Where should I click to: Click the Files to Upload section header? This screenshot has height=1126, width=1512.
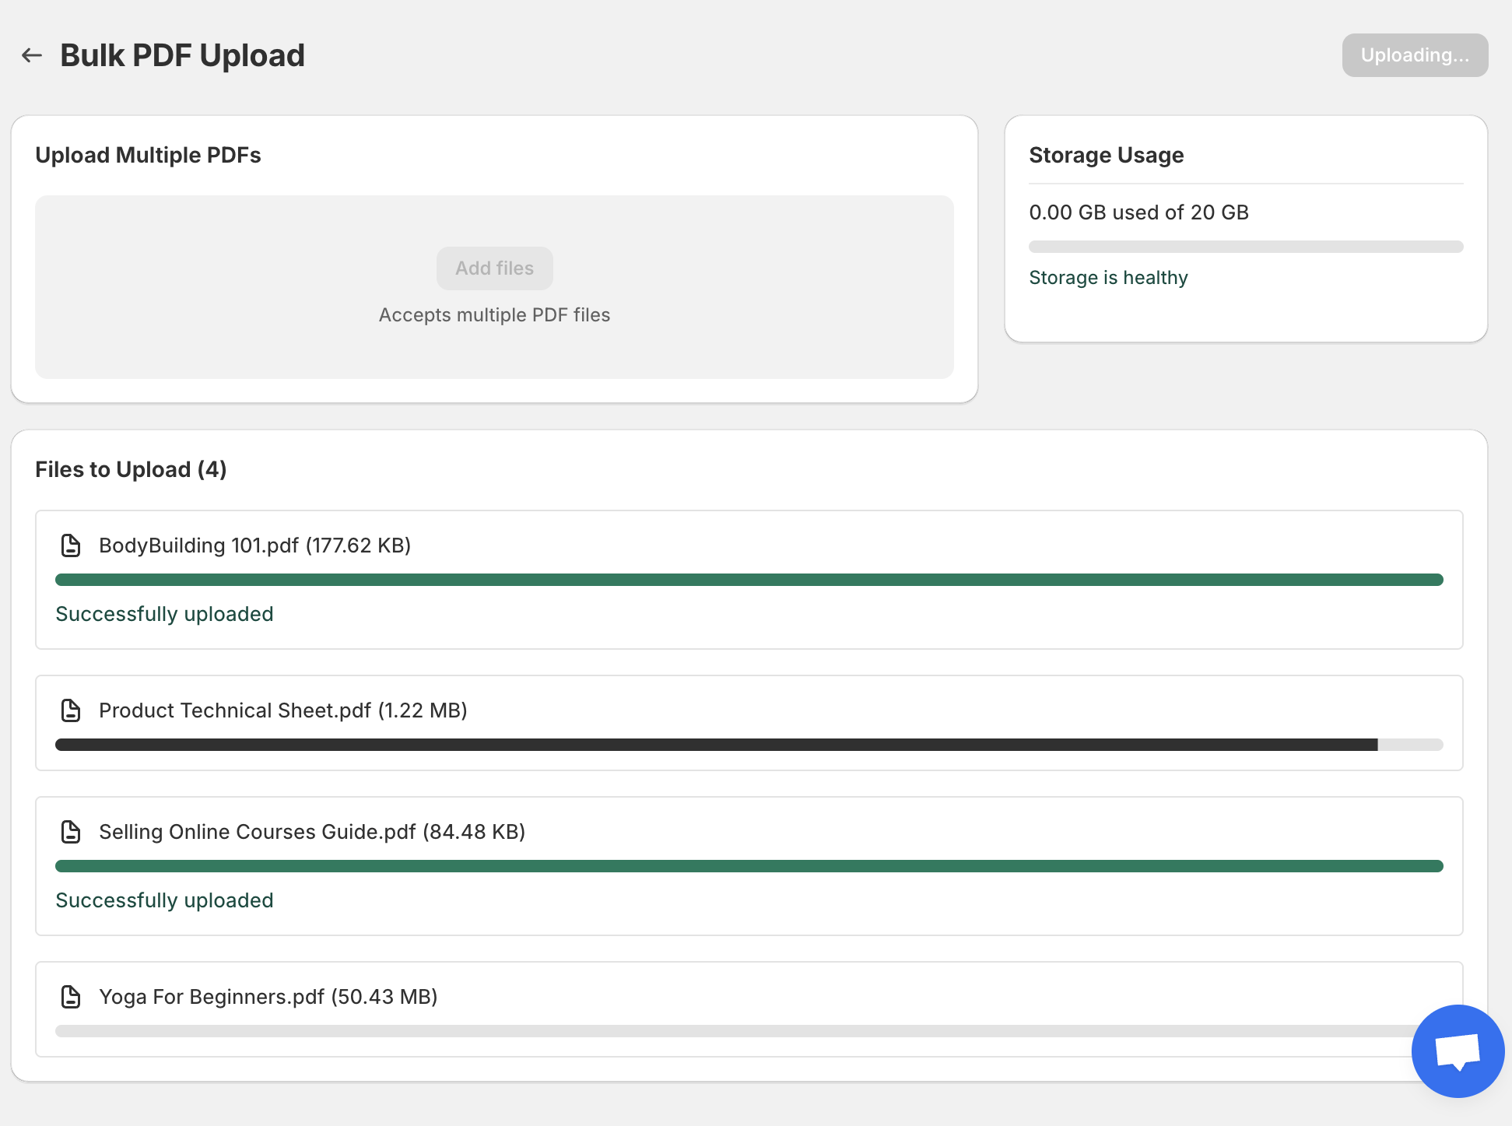pyautogui.click(x=130, y=469)
